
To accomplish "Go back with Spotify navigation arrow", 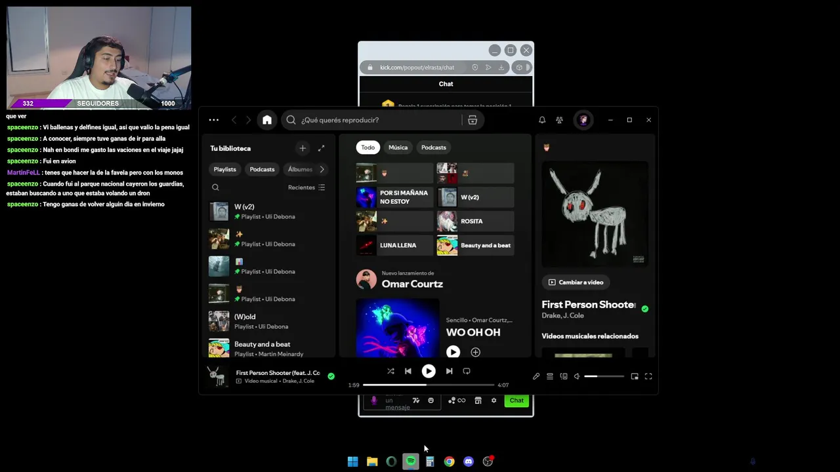I will click(234, 120).
